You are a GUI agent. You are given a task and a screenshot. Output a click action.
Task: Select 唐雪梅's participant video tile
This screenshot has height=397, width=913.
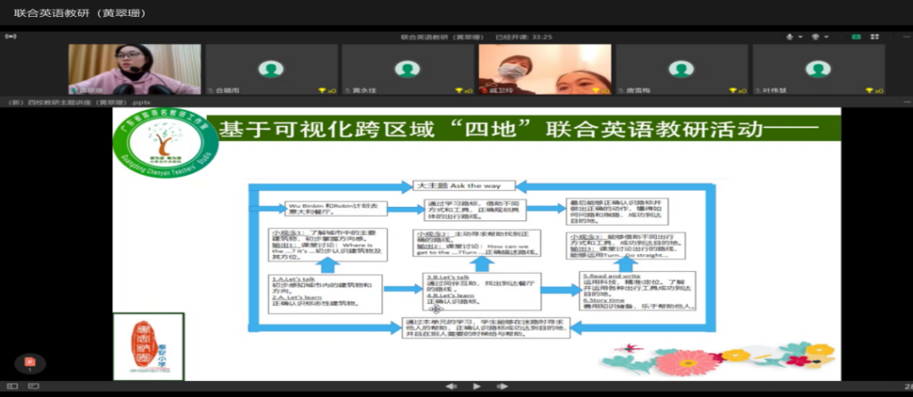(682, 68)
